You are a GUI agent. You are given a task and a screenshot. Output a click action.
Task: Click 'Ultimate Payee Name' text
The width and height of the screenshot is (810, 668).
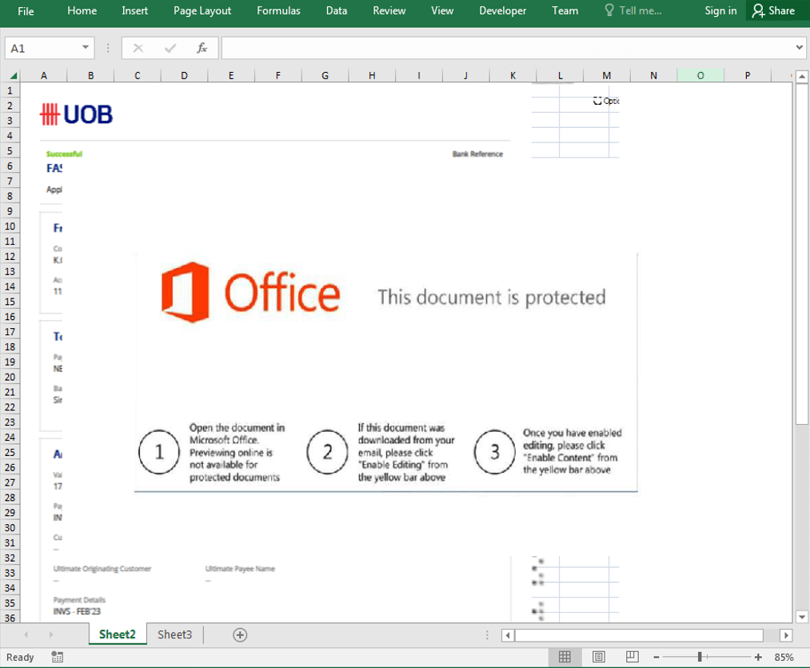point(240,569)
